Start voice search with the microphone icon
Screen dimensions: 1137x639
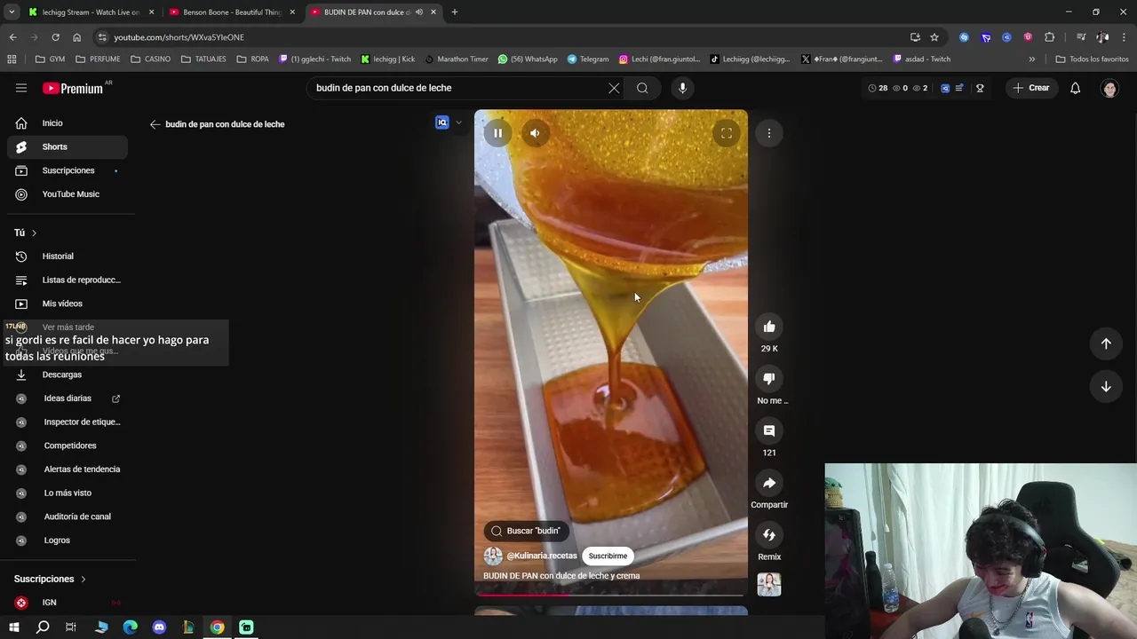682,88
